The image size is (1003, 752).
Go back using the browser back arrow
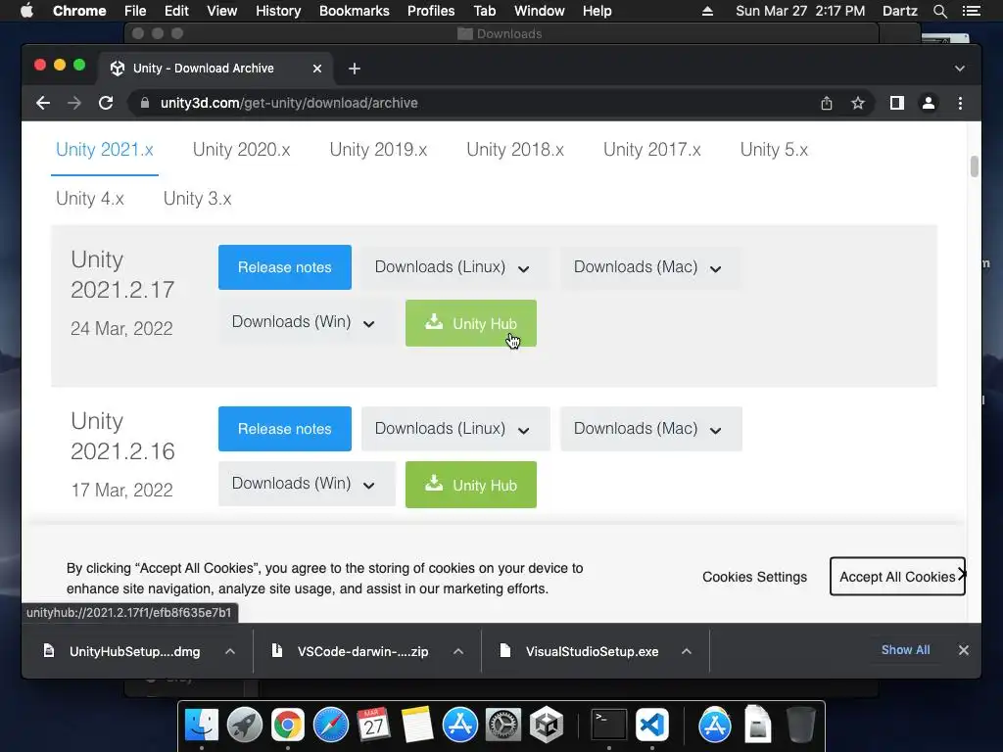[x=43, y=103]
